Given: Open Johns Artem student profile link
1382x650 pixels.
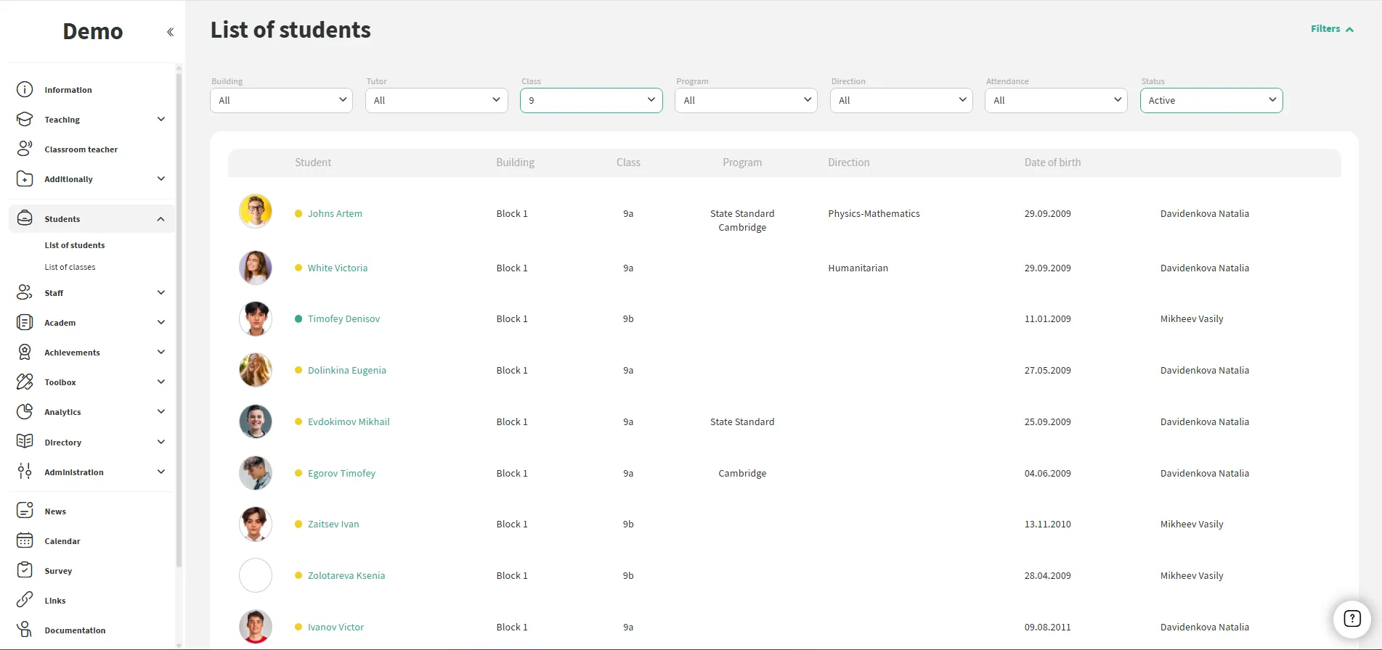Looking at the screenshot, I should [x=335, y=214].
